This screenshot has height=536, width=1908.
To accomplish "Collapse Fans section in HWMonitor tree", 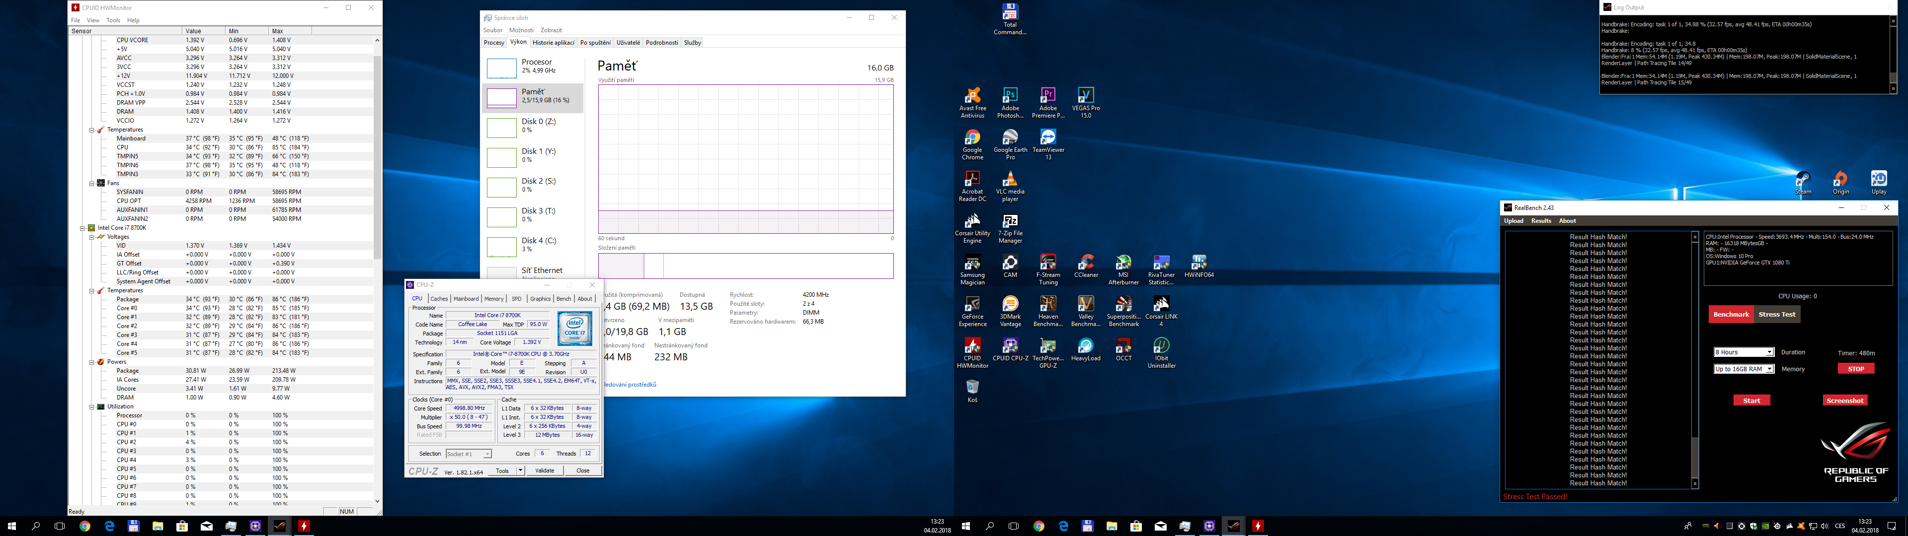I will [92, 183].
